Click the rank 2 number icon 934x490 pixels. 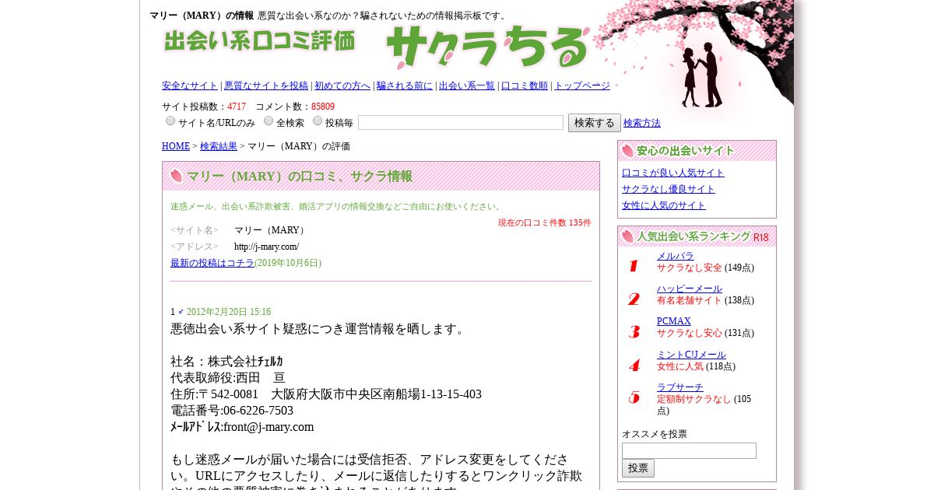[x=634, y=299]
